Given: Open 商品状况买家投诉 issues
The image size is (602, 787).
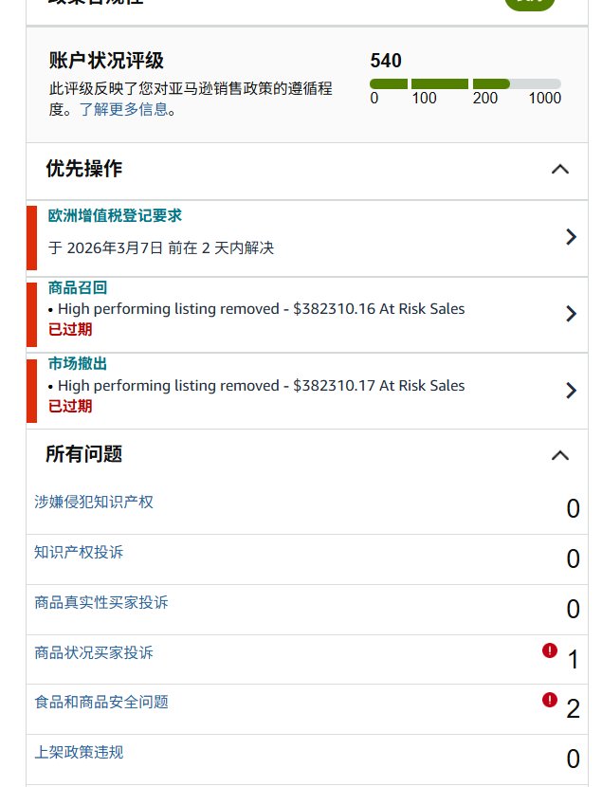Looking at the screenshot, I should [x=94, y=652].
